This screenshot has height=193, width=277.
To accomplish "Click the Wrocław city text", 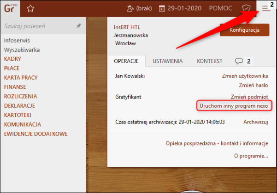I will point(125,43).
